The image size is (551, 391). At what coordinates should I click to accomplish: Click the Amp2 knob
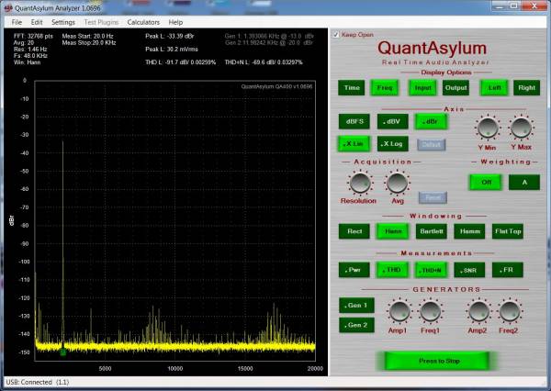click(x=478, y=311)
